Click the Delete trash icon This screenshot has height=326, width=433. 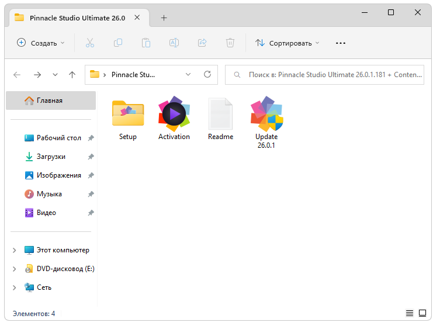230,43
